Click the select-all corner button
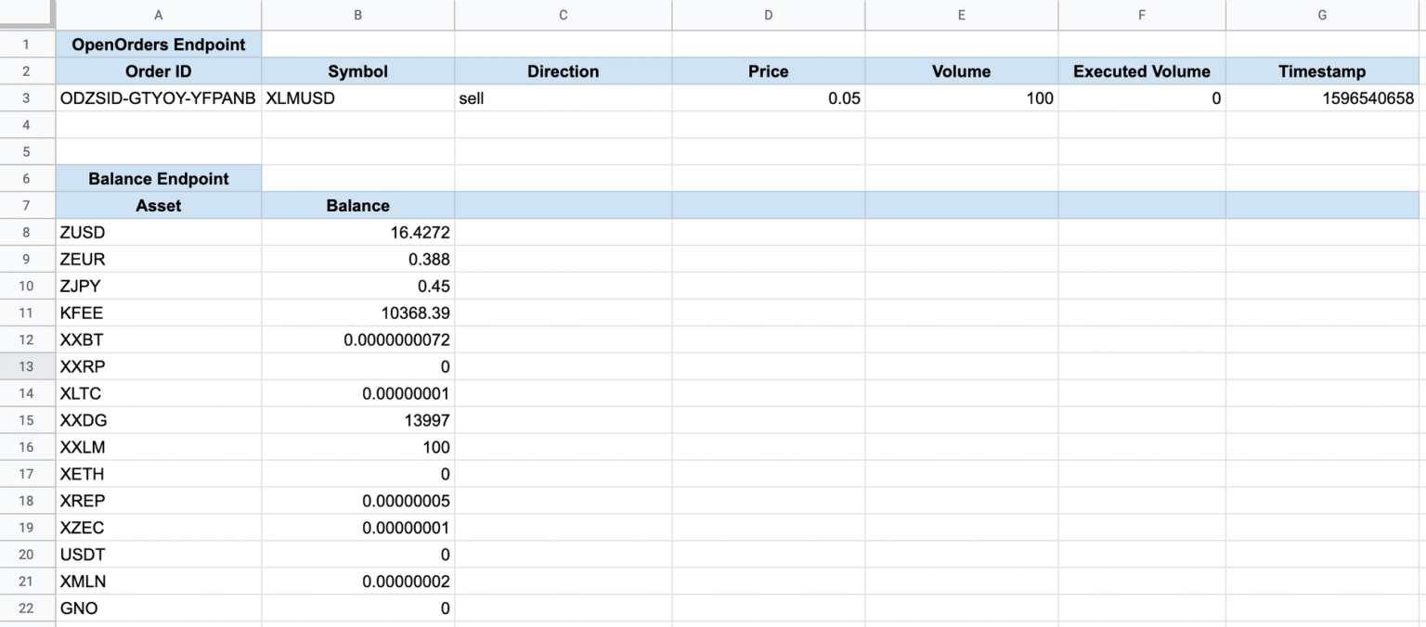The height and width of the screenshot is (627, 1426). 28,15
